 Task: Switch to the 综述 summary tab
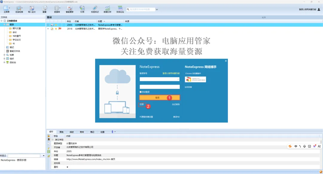pyautogui.click(x=72, y=132)
